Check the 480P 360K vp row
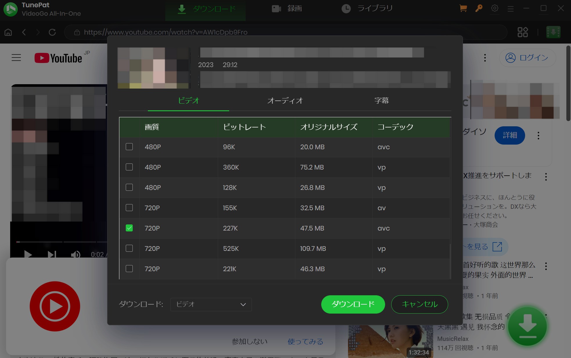The image size is (571, 358). [x=129, y=167]
